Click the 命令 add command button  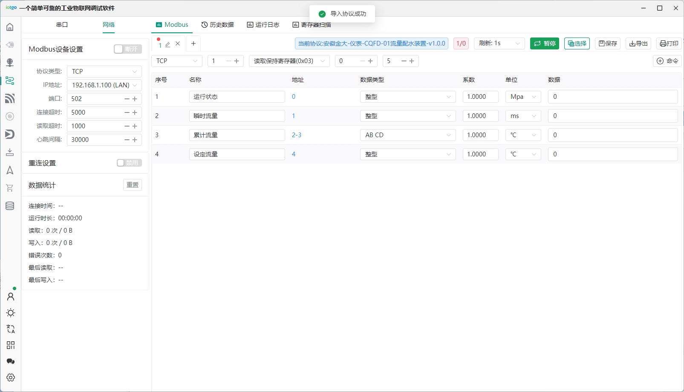point(667,61)
